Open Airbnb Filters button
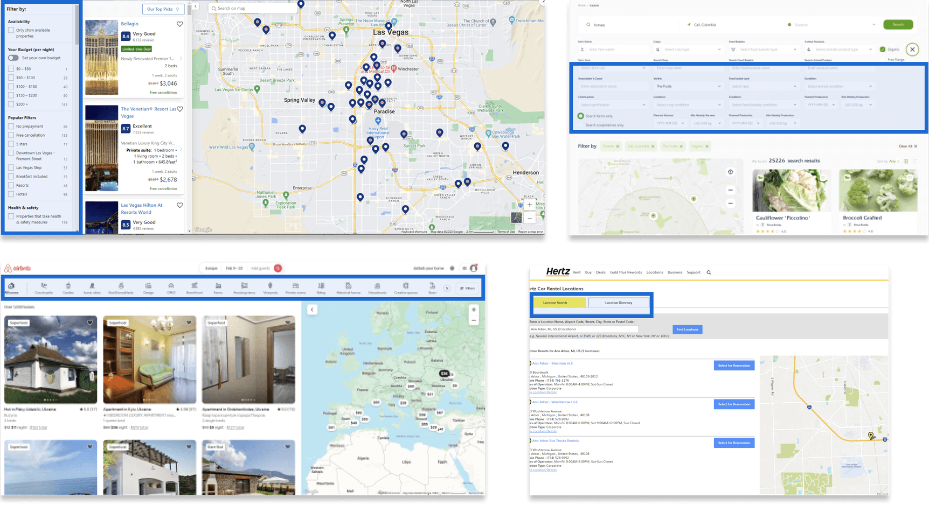The height and width of the screenshot is (505, 929). pos(468,289)
